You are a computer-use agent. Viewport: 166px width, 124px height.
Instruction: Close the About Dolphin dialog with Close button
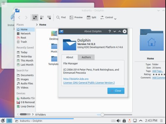pos(116,91)
